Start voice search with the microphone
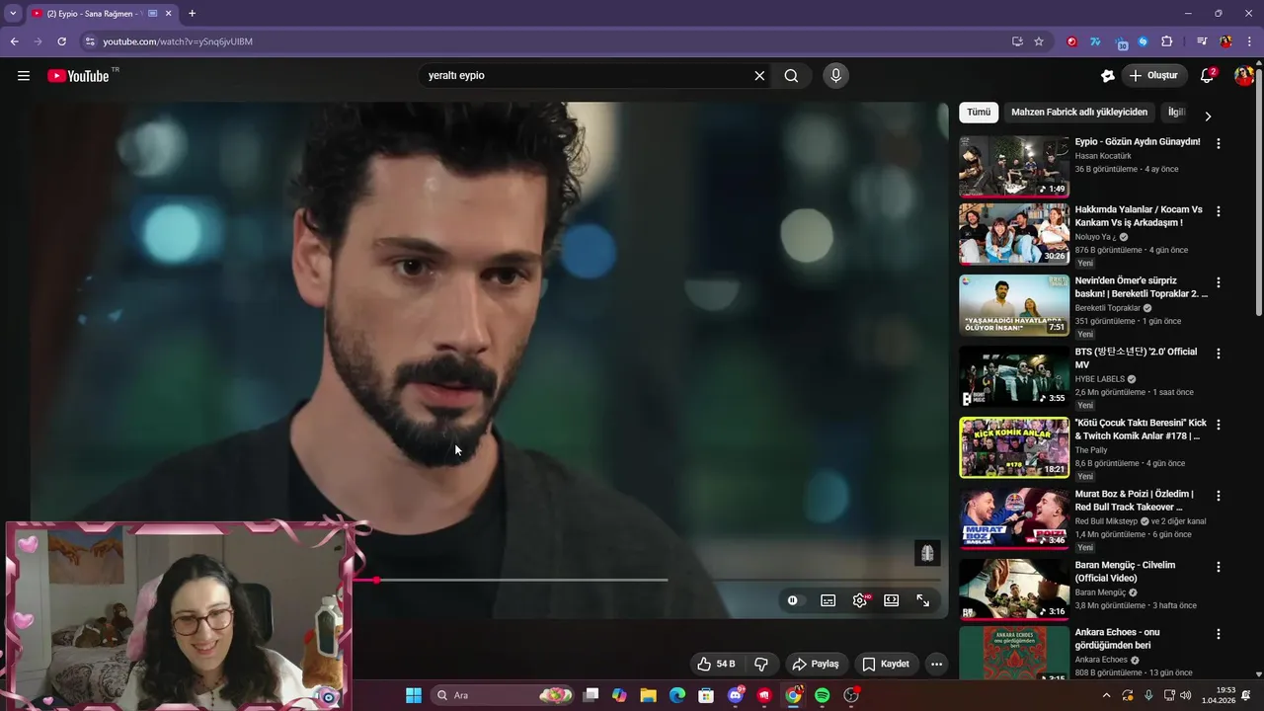The height and width of the screenshot is (711, 1264). coord(836,76)
